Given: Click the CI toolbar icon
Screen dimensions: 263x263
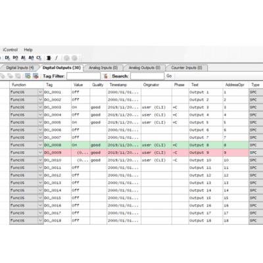Looking at the screenshot, I should [39, 58].
